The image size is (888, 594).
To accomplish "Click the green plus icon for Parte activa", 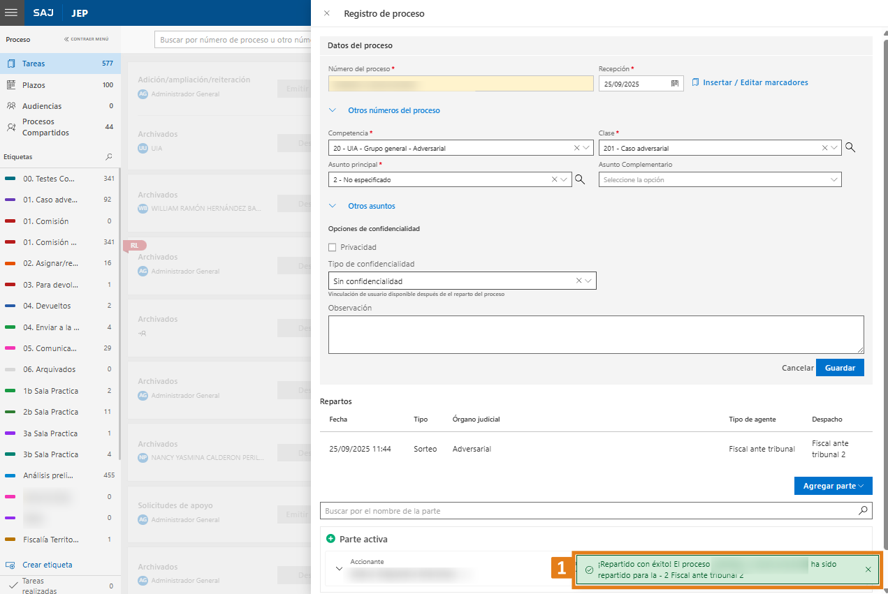I will (x=330, y=539).
